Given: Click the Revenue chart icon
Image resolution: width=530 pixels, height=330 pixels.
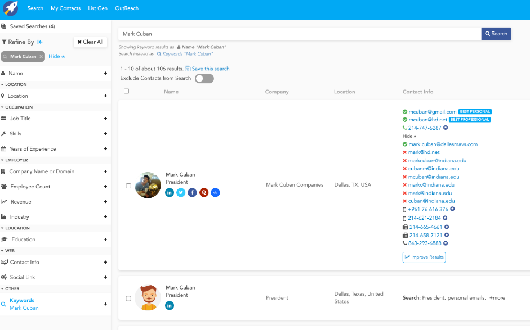Looking at the screenshot, I should pyautogui.click(x=4, y=201).
